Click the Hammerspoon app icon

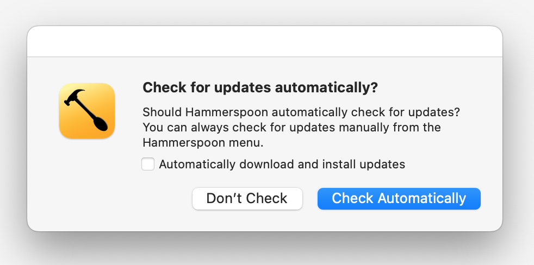(87, 111)
